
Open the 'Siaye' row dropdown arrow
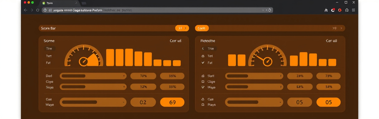point(124,87)
